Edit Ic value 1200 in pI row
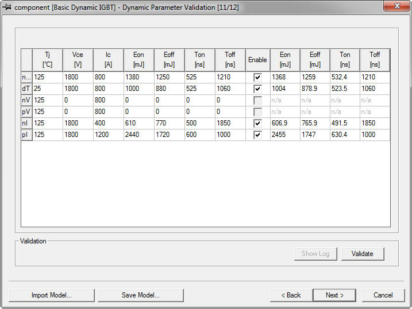The width and height of the screenshot is (412, 309). tap(108, 135)
